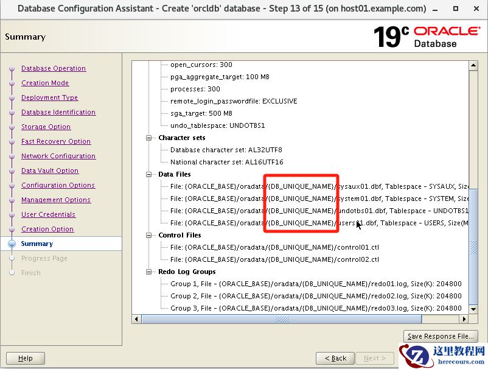Minimize the Database Configuration Assistant window
Viewport: 488px width, 369px height.
(435, 9)
